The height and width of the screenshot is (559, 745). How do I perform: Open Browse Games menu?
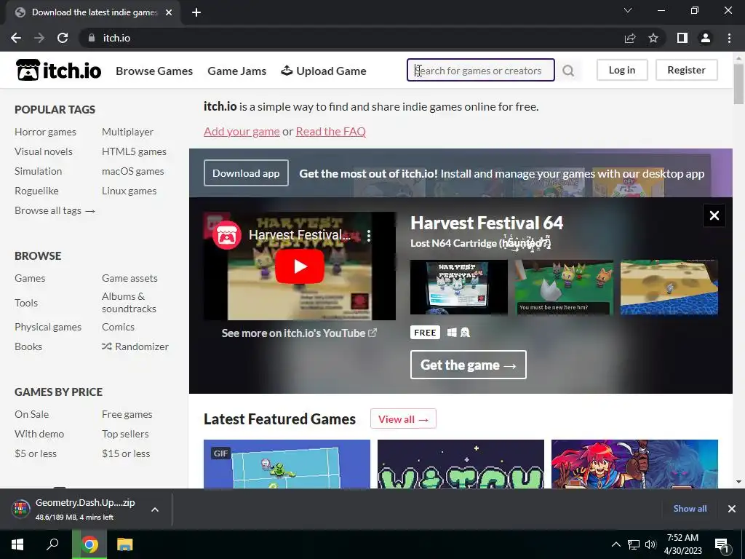154,71
